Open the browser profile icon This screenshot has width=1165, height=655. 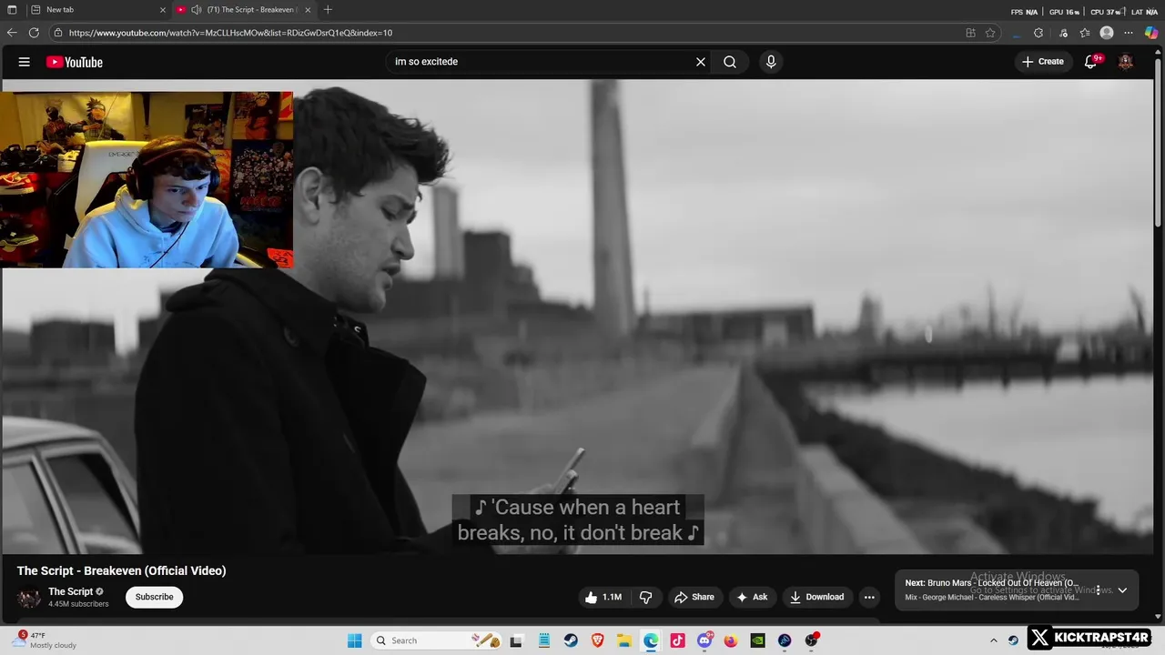tap(1107, 33)
